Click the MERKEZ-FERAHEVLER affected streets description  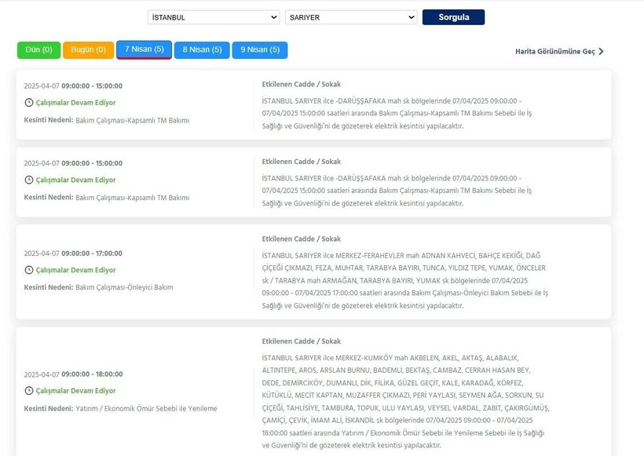pyautogui.click(x=404, y=280)
